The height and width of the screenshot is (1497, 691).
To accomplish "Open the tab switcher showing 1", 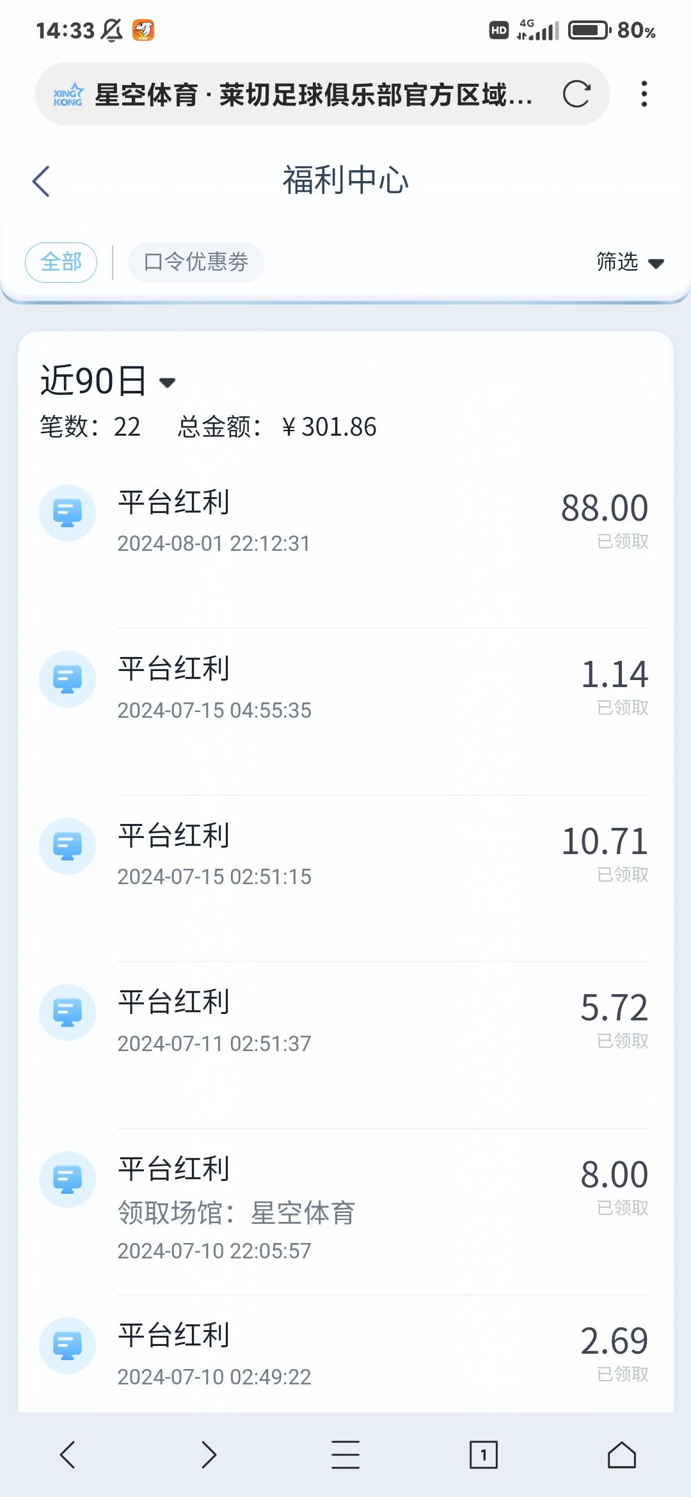I will pyautogui.click(x=483, y=1455).
